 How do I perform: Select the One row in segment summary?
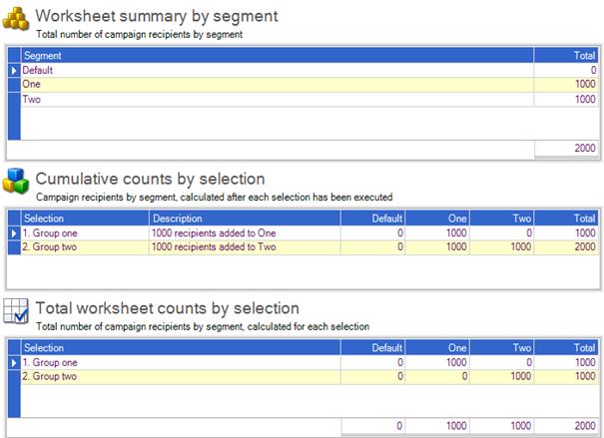coord(309,85)
